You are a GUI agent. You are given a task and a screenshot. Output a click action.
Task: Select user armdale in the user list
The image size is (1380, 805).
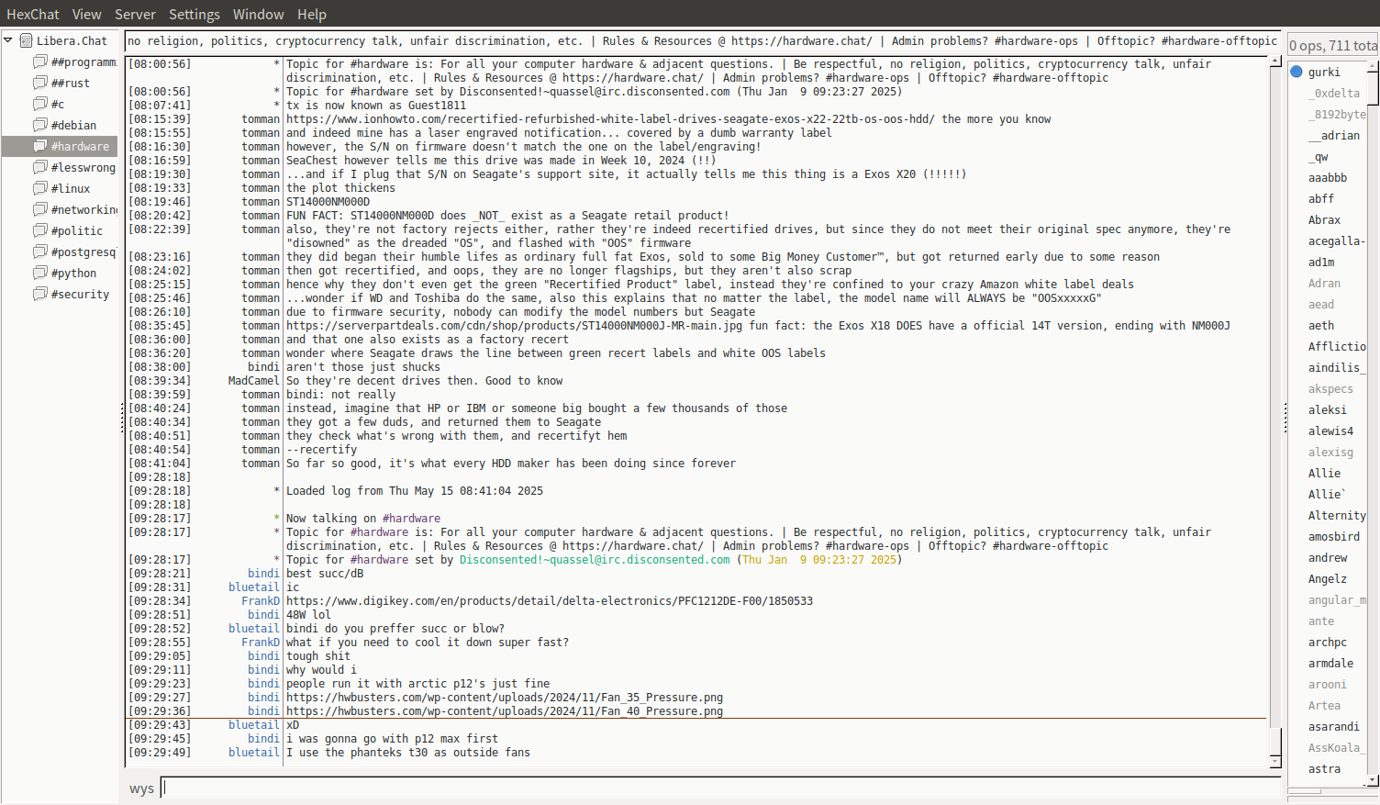point(1330,663)
